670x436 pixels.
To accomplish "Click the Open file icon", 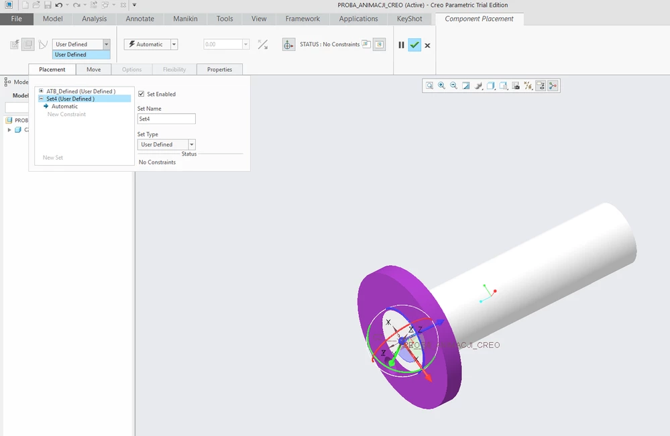I will point(36,5).
